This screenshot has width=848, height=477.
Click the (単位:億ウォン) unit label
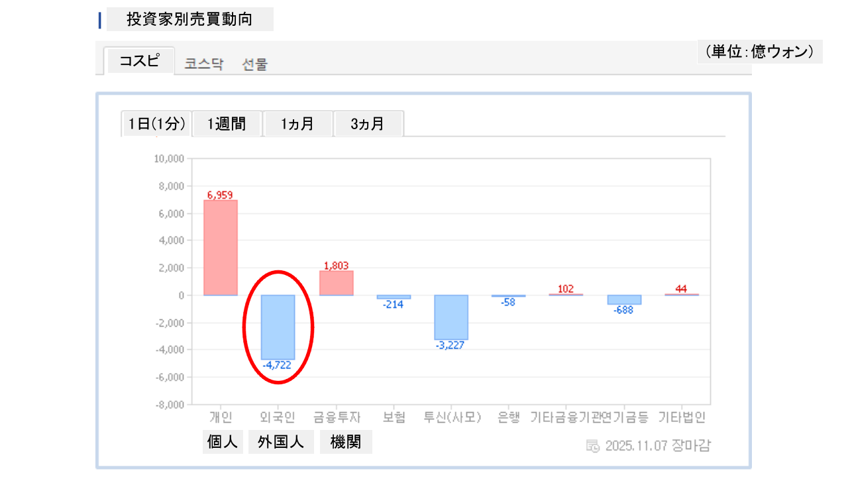click(x=759, y=52)
